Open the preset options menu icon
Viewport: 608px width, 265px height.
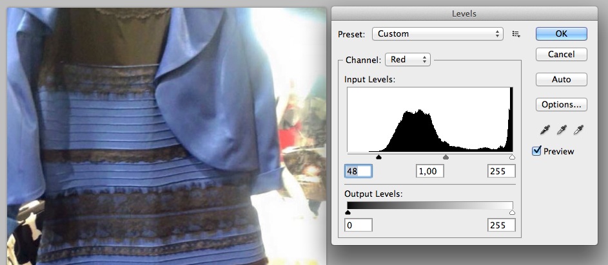point(516,34)
